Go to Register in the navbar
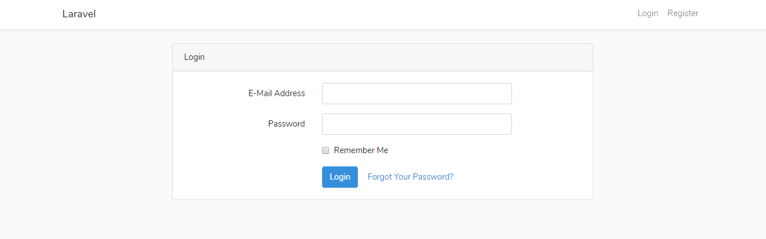Image resolution: width=766 pixels, height=239 pixels. 683,13
